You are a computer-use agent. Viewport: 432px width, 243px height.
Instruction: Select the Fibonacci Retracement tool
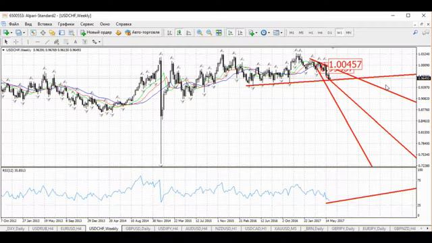66,42
